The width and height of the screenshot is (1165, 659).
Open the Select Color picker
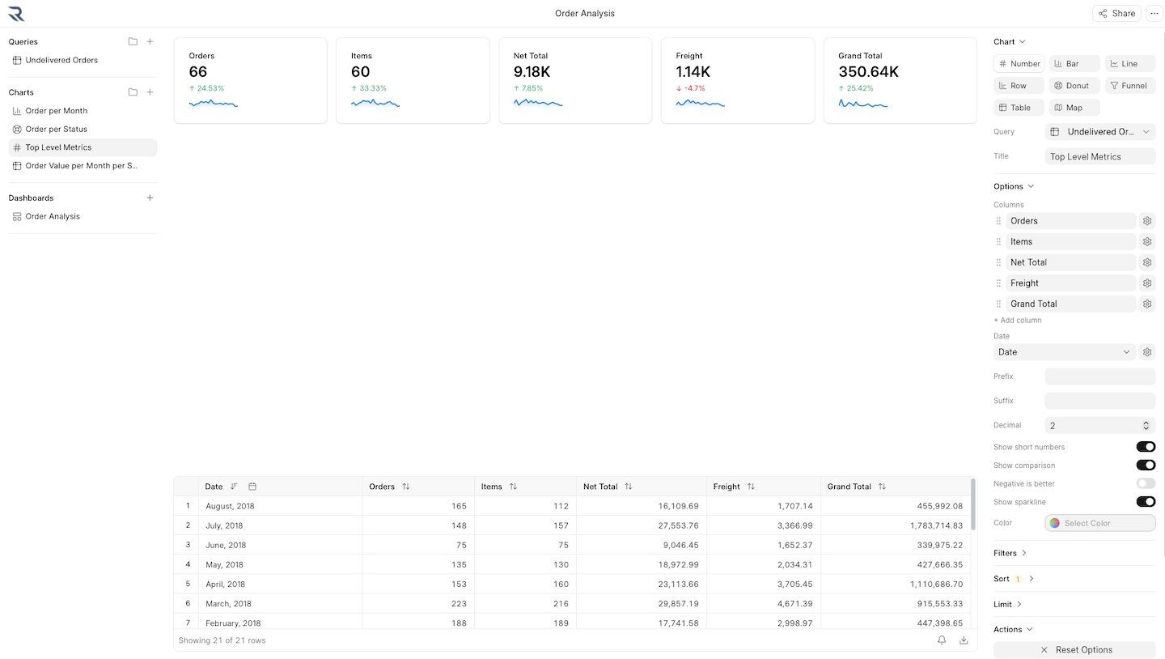1099,522
